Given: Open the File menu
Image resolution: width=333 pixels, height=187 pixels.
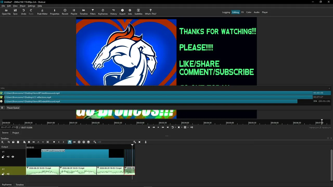Looking at the screenshot, I should (3, 6).
